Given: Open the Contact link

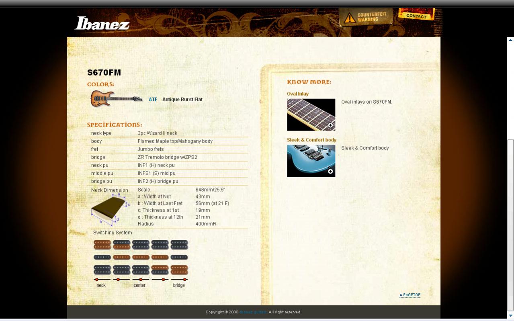Looking at the screenshot, I should pyautogui.click(x=416, y=15).
